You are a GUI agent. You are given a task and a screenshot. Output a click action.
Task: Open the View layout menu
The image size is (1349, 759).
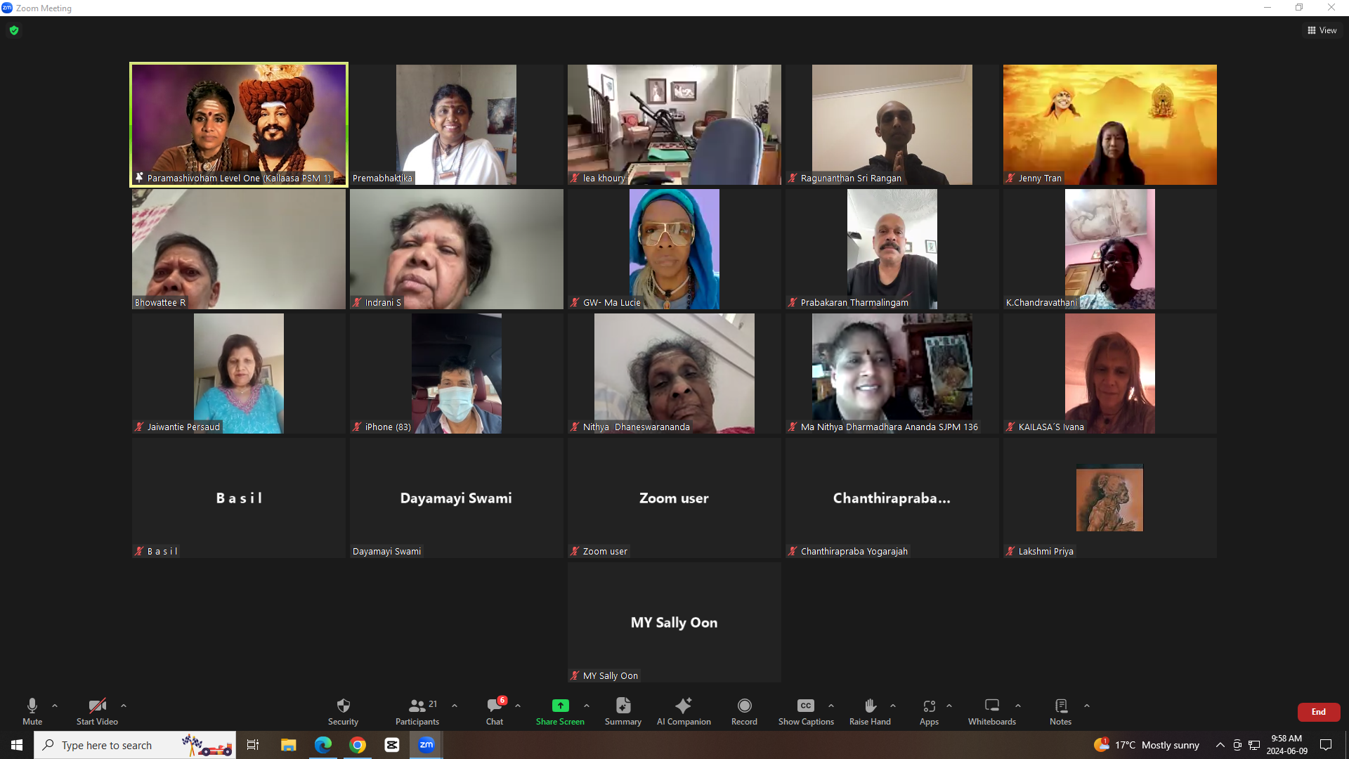(1322, 30)
